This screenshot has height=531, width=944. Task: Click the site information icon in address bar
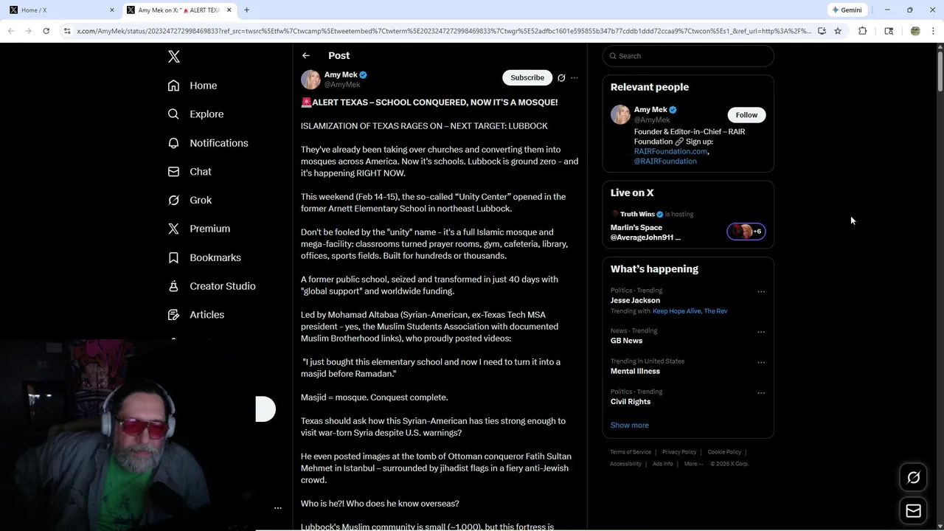pos(67,31)
